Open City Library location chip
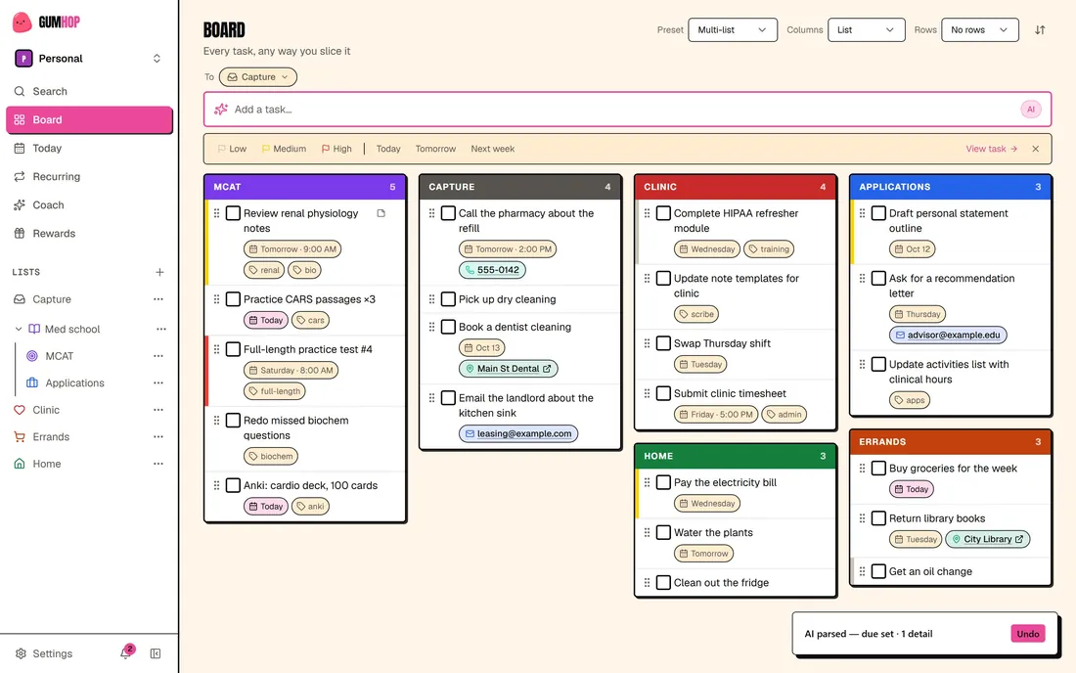The width and height of the screenshot is (1076, 673). [988, 539]
